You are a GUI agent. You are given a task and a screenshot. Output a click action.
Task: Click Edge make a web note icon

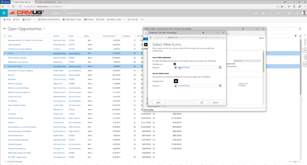(294, 6)
